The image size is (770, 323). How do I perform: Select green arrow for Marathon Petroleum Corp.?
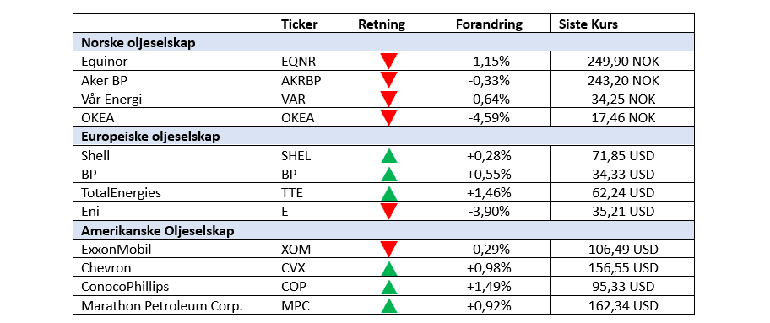click(388, 305)
